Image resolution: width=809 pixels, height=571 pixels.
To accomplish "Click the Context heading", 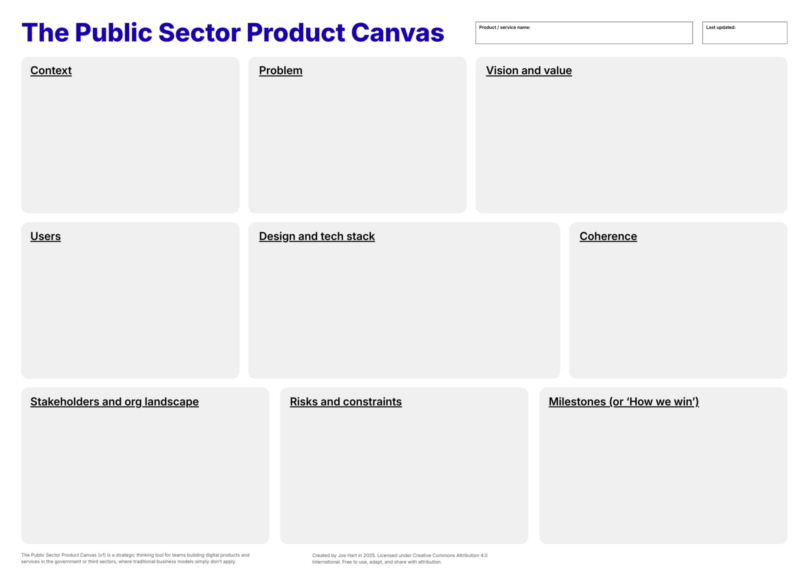I will 51,70.
